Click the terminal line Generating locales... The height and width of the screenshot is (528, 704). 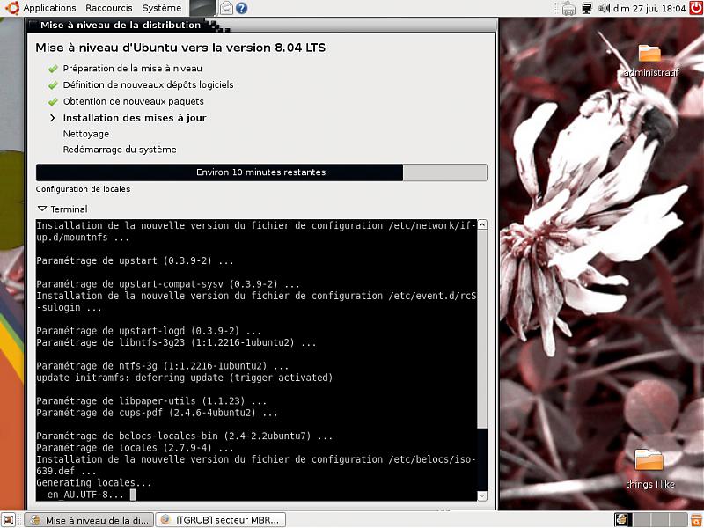[x=93, y=483]
